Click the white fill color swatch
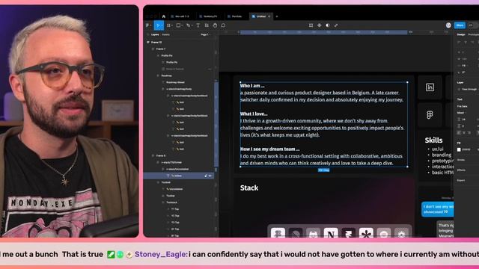This screenshot has height=269, width=479. [459, 149]
